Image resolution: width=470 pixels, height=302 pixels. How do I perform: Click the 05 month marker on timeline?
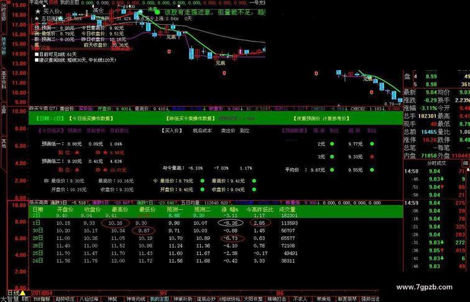(x=163, y=293)
